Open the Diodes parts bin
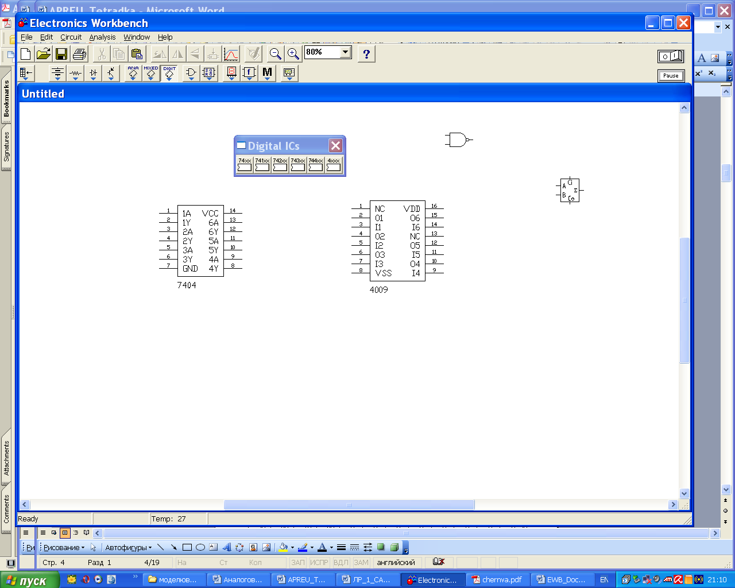 (x=94, y=73)
